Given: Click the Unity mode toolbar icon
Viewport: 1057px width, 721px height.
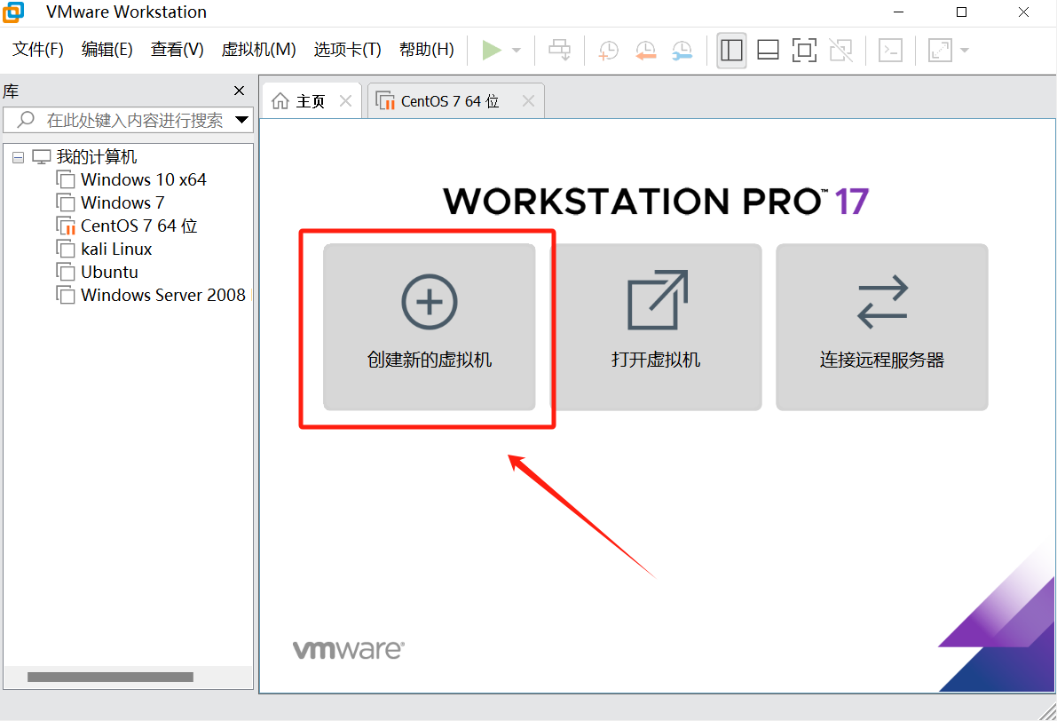Looking at the screenshot, I should pos(840,51).
